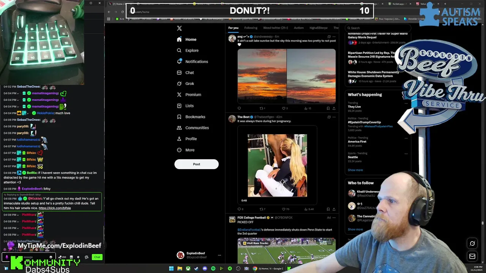Open the right sunrise photo

[311, 76]
